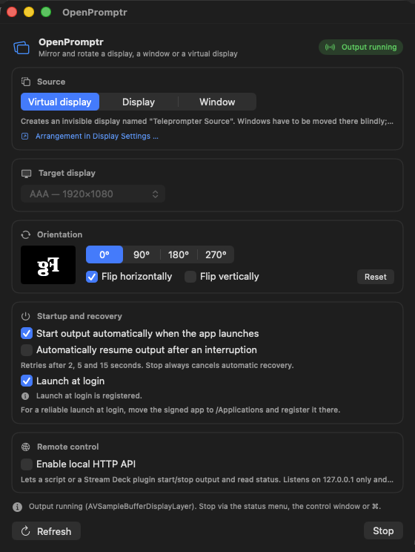The width and height of the screenshot is (415, 552).
Task: Click the orientation preview thumbnail
Action: pyautogui.click(x=48, y=265)
